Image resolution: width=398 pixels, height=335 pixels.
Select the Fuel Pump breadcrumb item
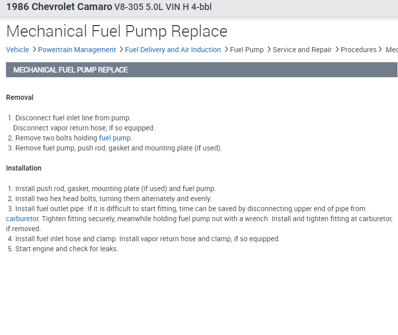pos(247,50)
